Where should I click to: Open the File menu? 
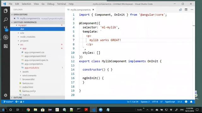10,4
